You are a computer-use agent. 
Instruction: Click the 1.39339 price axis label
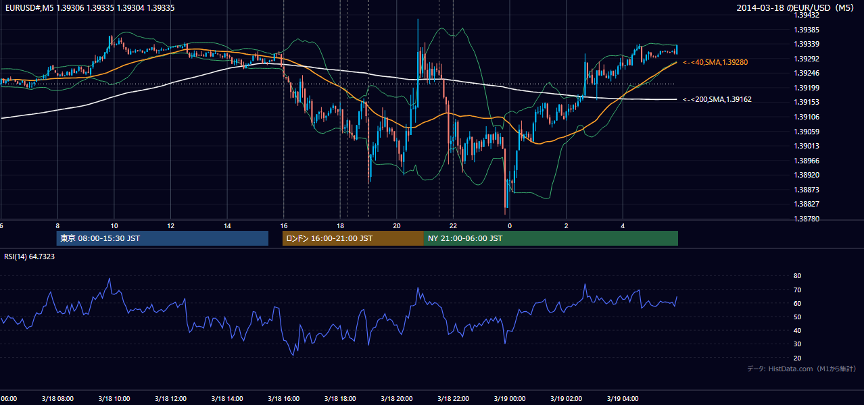tap(807, 44)
